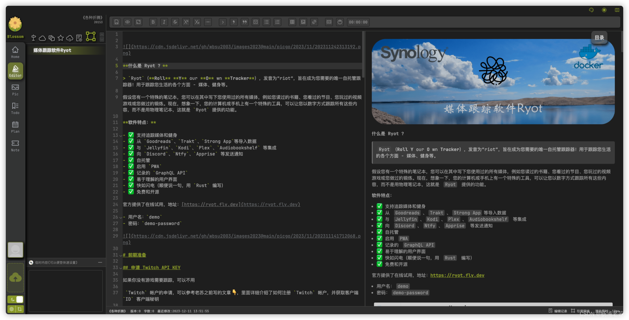Click the preview pane vertical scrollbar
This screenshot has width=629, height=320.
(622, 42)
